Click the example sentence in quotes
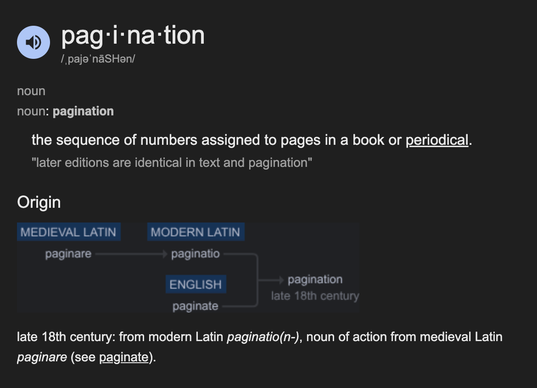Screen dimensions: 537x388 pyautogui.click(x=172, y=162)
